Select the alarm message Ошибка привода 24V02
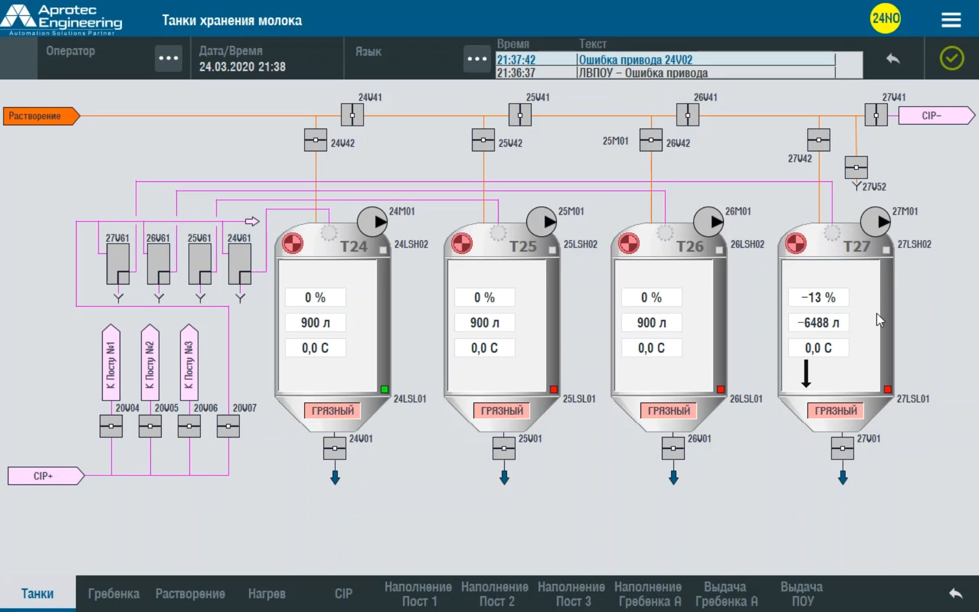Screen dimensions: 979x612 [636, 59]
